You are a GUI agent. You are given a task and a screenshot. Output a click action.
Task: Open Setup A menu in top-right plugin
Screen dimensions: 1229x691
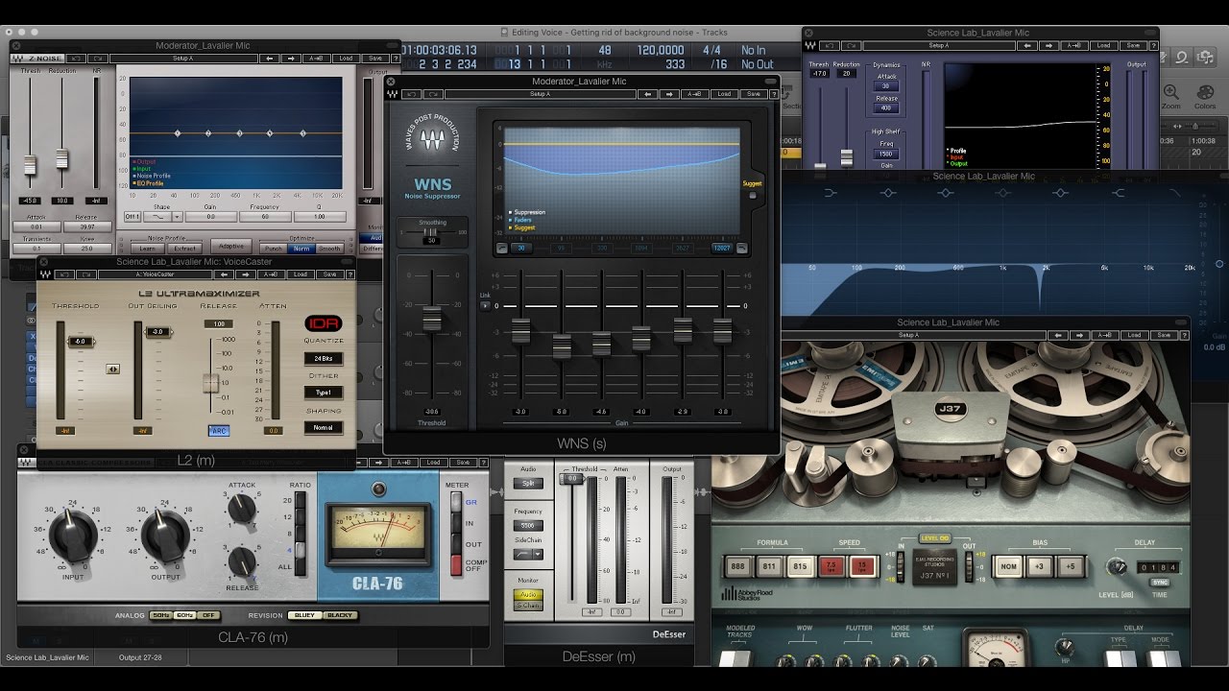939,45
